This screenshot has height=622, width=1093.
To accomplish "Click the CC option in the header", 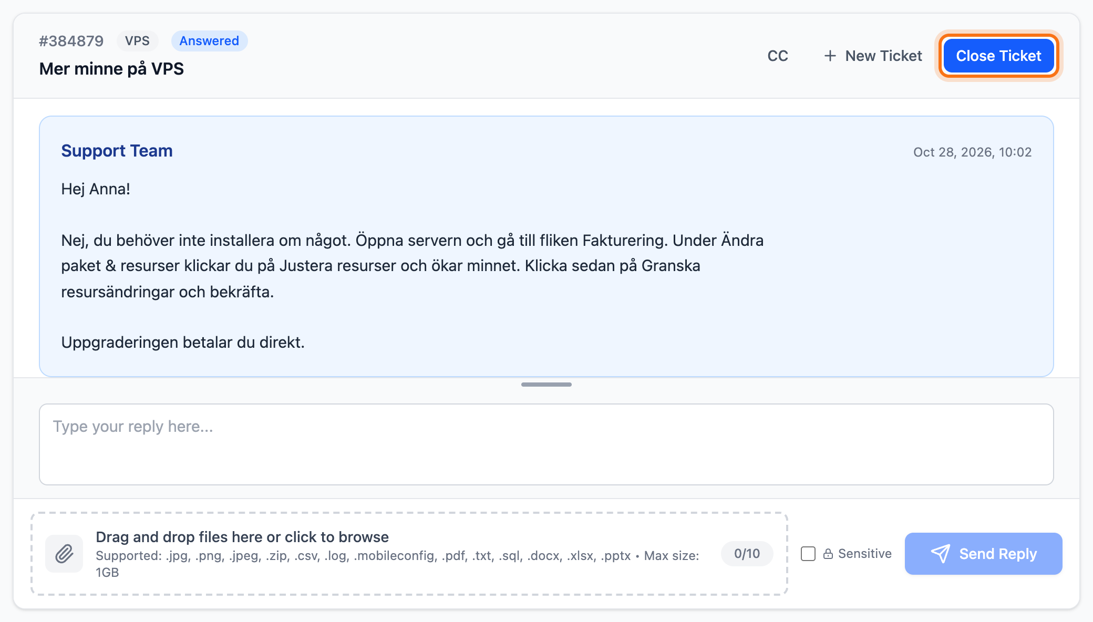I will pos(778,56).
